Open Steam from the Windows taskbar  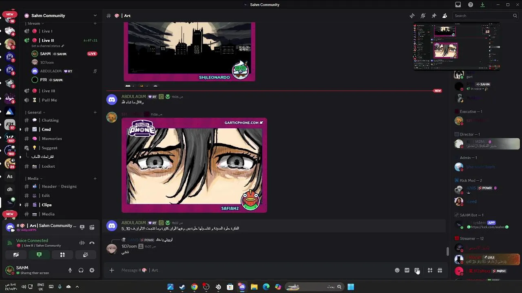[x=182, y=287]
